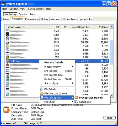Click the process list scroll-up arrow
The image size is (118, 126).
(x=111, y=27)
